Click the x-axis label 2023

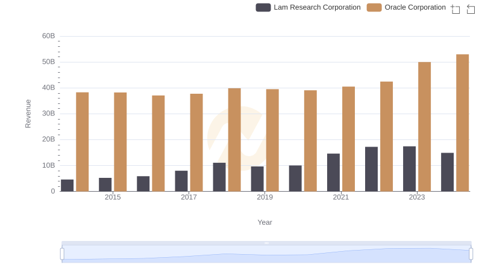click(417, 197)
